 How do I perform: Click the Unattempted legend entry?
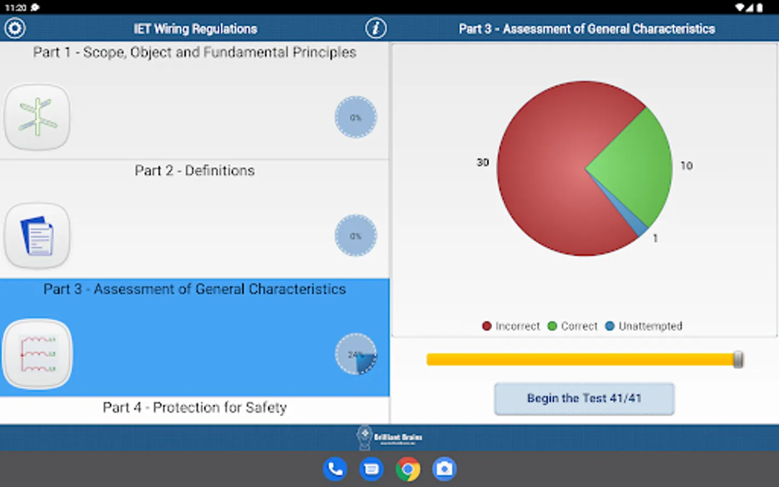(644, 326)
